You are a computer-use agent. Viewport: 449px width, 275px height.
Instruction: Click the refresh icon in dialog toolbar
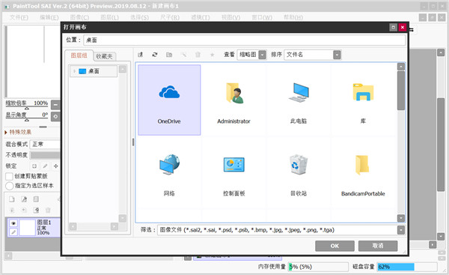click(x=155, y=55)
